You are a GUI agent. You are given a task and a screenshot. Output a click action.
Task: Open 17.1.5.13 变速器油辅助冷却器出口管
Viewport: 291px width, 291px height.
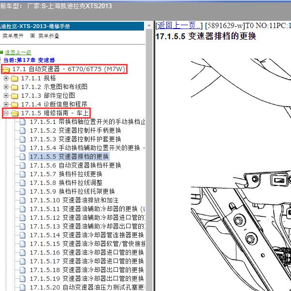[x=87, y=226]
